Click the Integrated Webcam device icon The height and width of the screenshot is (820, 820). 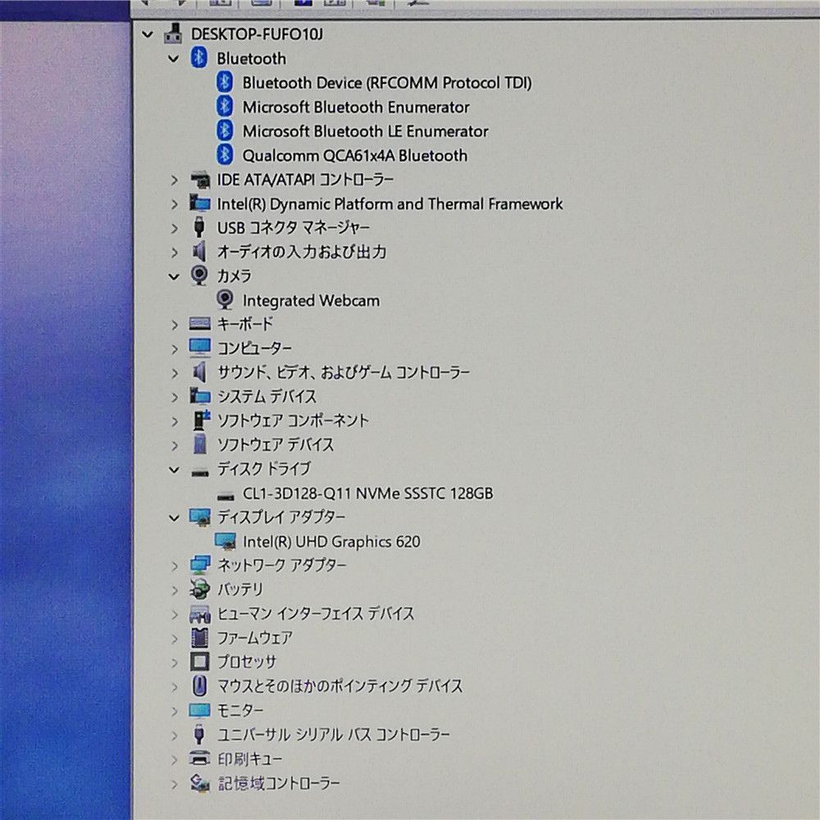[x=225, y=299]
